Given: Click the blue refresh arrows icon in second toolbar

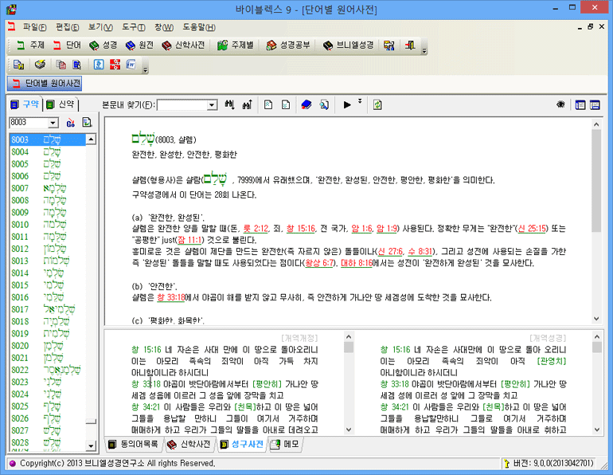Looking at the screenshot, I should (x=99, y=65).
